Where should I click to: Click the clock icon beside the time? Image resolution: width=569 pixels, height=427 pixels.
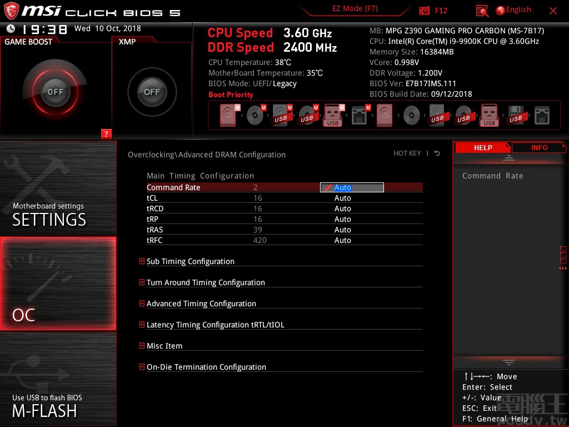[x=11, y=28]
